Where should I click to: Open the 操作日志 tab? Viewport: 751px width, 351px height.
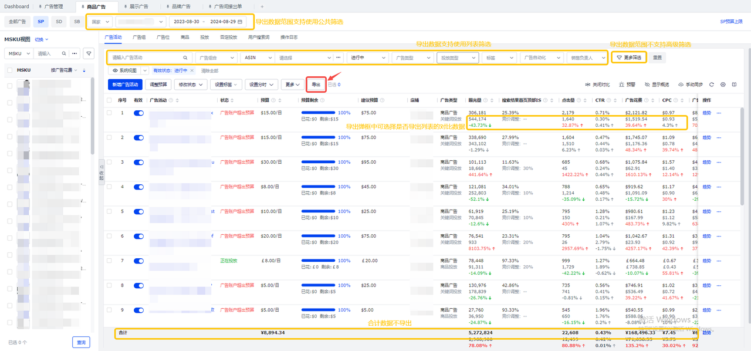[x=289, y=37]
